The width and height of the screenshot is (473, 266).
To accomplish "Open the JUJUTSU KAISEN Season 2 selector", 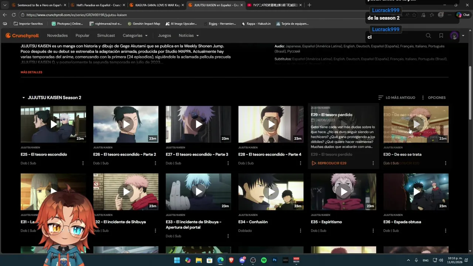I will [x=51, y=98].
